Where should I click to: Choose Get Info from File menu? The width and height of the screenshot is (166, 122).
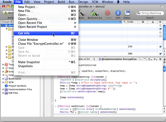(46, 33)
